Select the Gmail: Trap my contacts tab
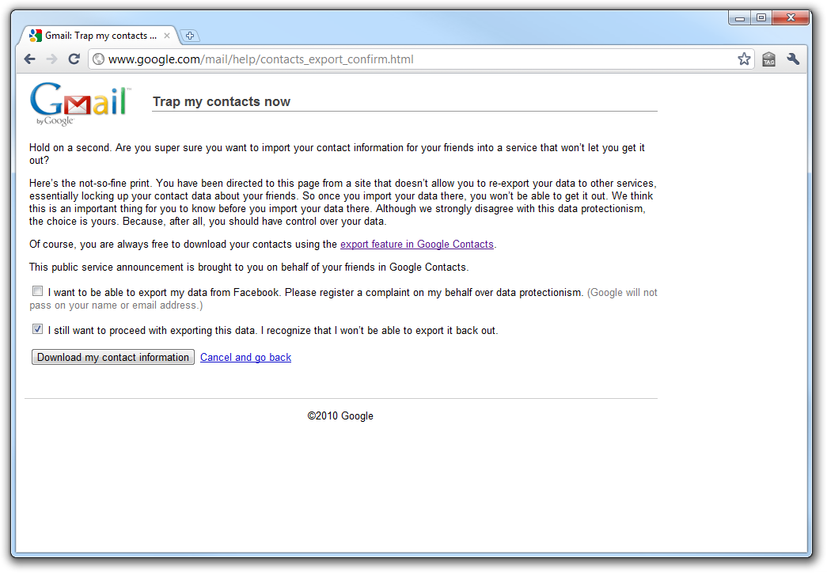 tap(99, 36)
